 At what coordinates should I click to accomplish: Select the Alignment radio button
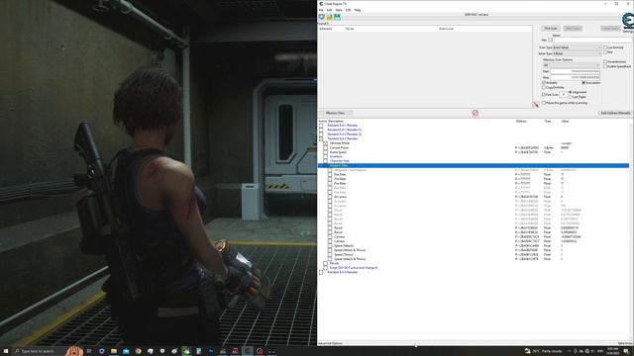(x=571, y=92)
